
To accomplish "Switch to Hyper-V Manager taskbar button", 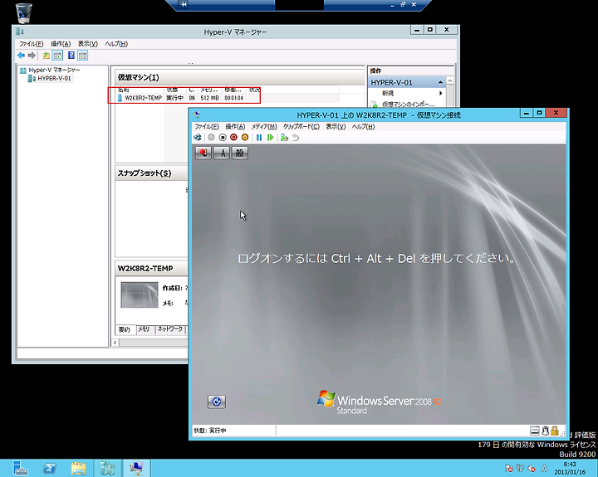I will tap(108, 468).
